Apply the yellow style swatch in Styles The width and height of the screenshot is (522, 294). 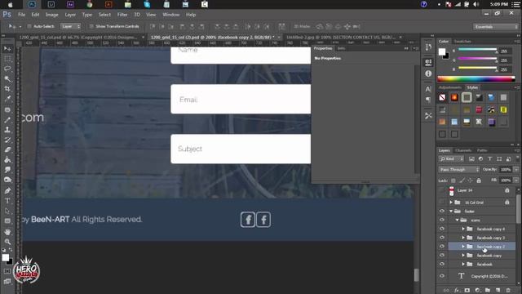pyautogui.click(x=503, y=109)
